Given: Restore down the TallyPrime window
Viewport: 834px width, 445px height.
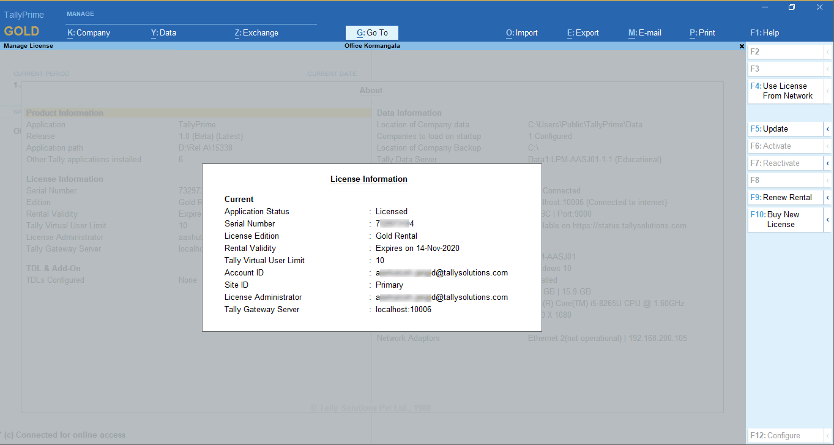Looking at the screenshot, I should (x=792, y=7).
